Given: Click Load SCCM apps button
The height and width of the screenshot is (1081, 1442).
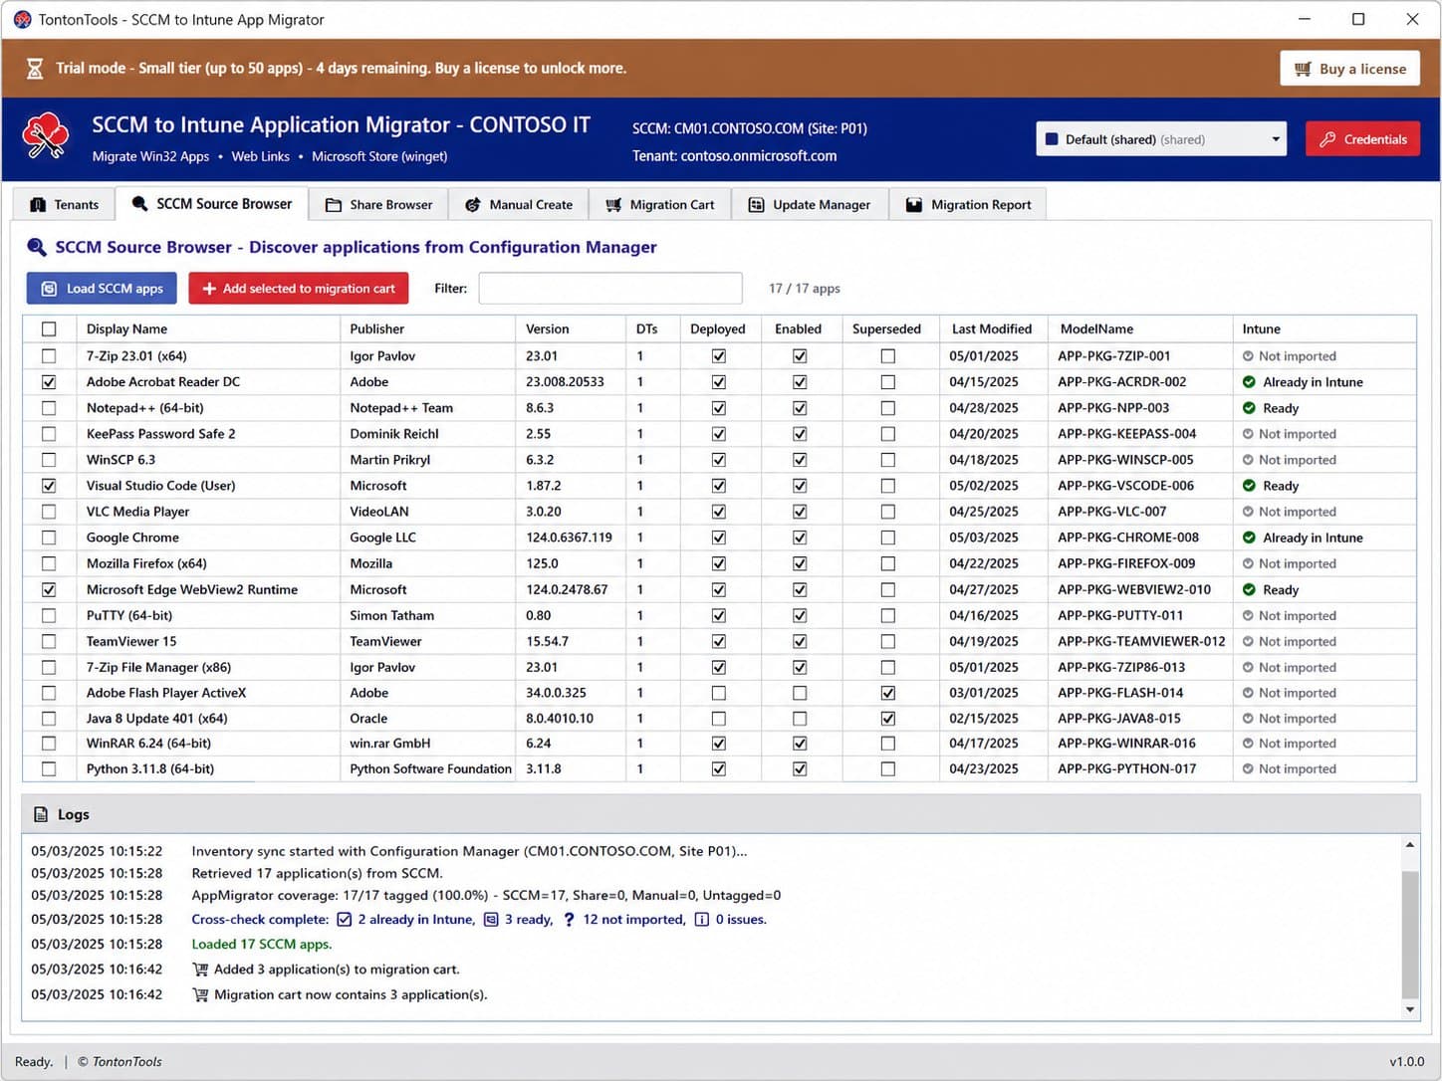Looking at the screenshot, I should [x=102, y=289].
